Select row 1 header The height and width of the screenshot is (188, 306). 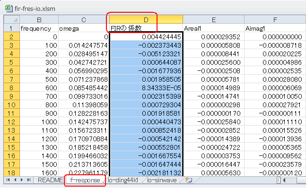tap(11, 28)
